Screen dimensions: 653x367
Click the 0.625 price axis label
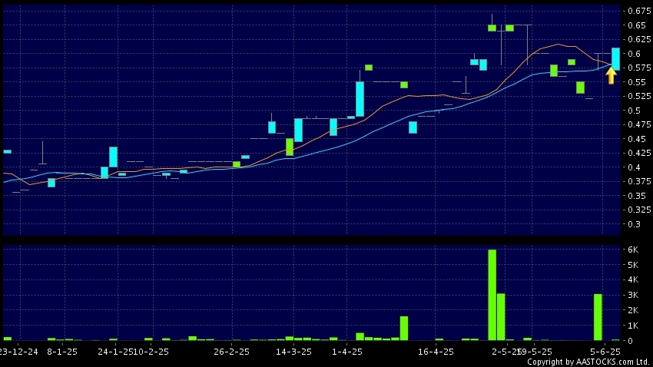(639, 39)
